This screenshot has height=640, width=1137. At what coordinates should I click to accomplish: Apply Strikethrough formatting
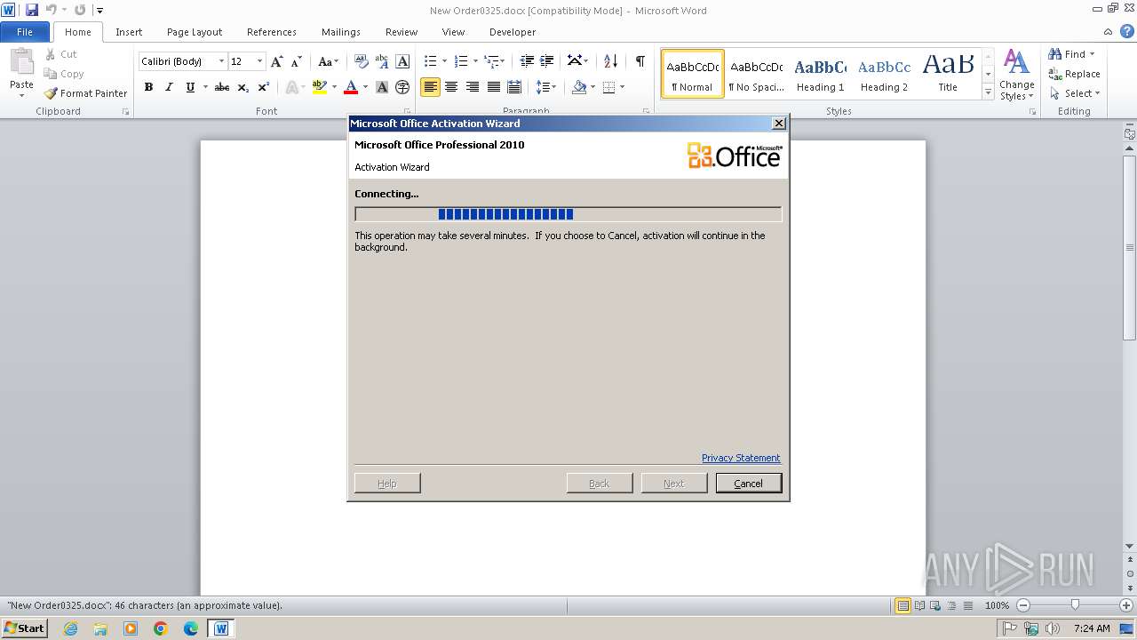click(x=222, y=87)
